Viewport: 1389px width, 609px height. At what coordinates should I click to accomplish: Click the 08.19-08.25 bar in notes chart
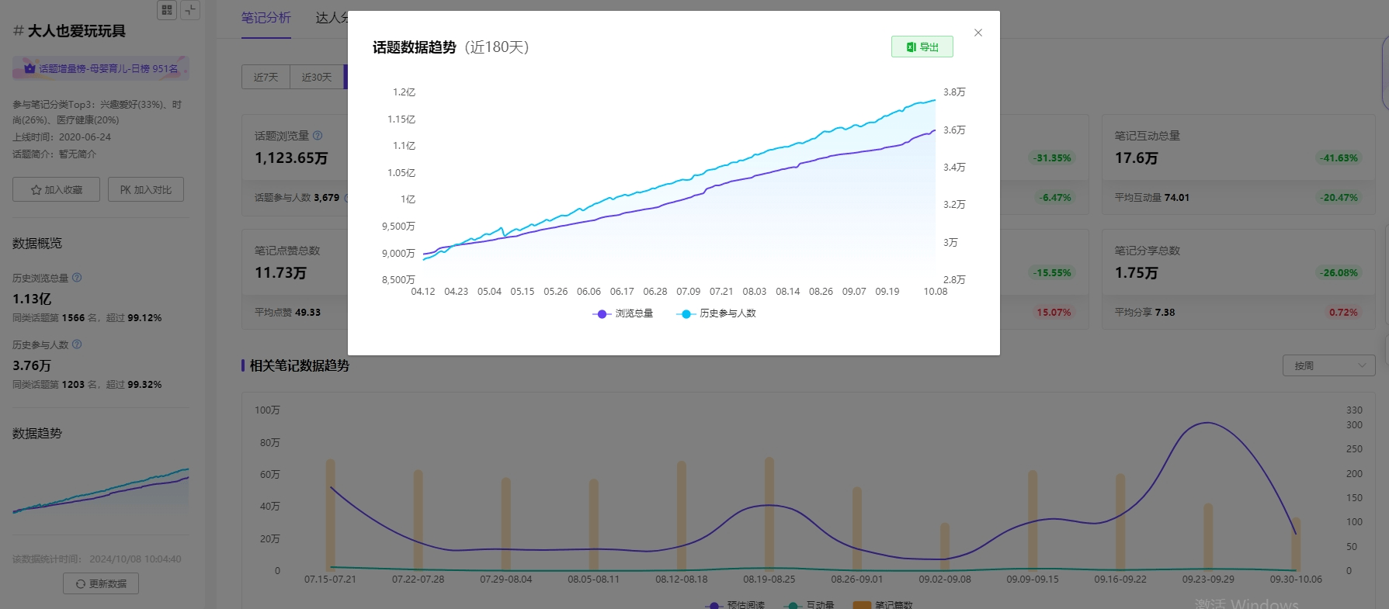769,514
